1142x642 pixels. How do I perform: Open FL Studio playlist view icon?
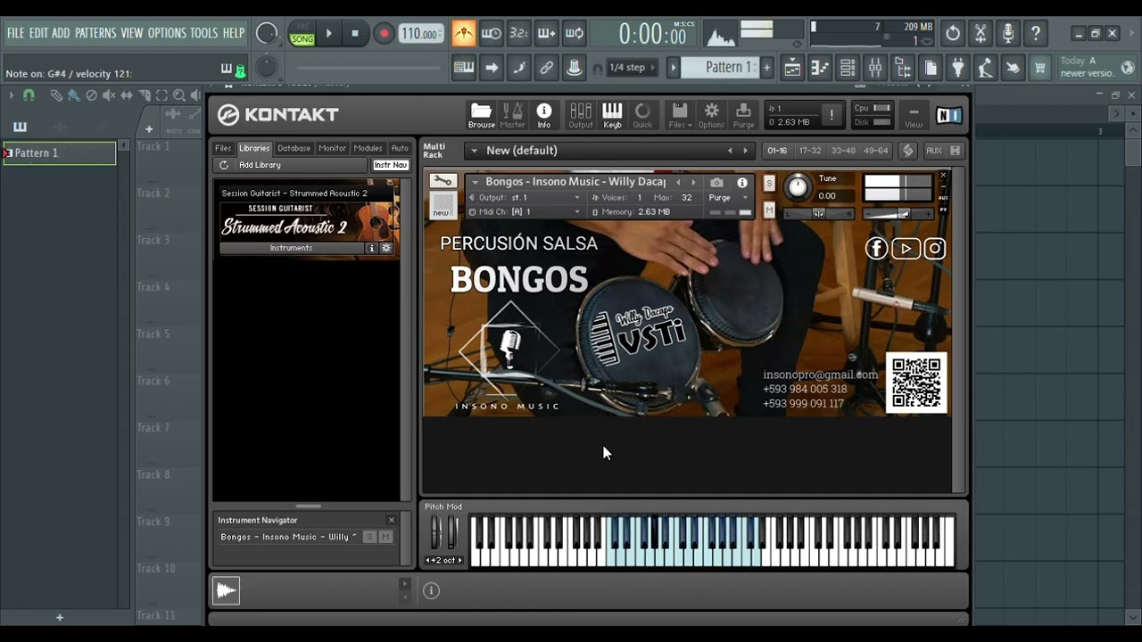pos(792,68)
